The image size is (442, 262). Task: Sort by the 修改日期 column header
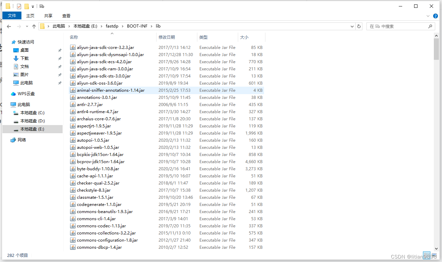coord(177,37)
